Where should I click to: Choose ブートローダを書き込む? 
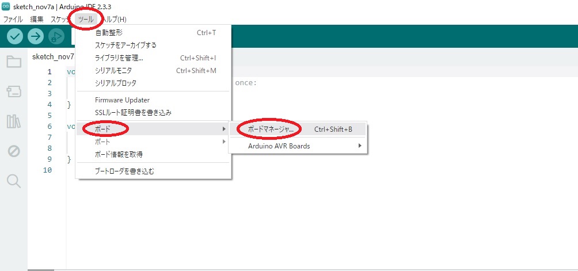153,171
